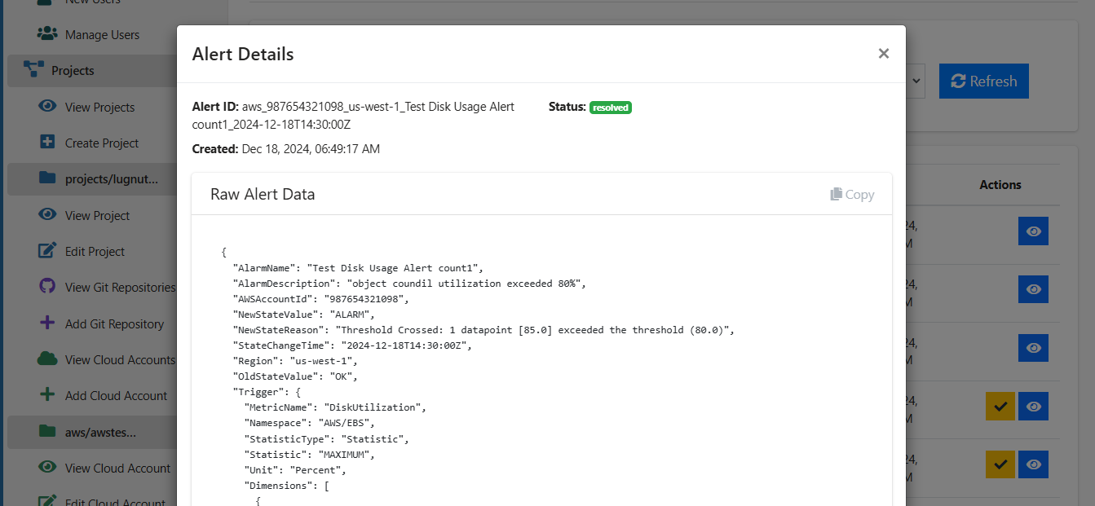The width and height of the screenshot is (1095, 506).
Task: Click the cloud icon for View Cloud Accounts
Action: [47, 359]
